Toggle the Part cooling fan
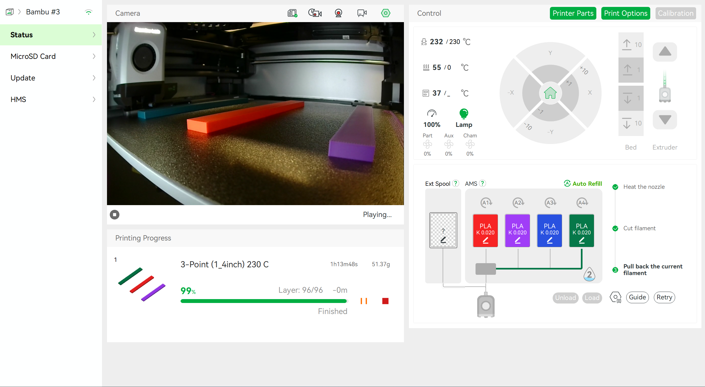 coord(427,144)
